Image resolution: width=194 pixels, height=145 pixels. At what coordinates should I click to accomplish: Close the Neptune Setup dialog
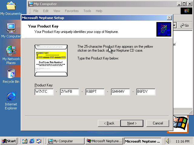169,18
